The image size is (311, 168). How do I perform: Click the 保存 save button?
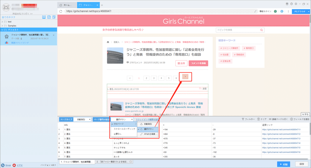coord(302,164)
